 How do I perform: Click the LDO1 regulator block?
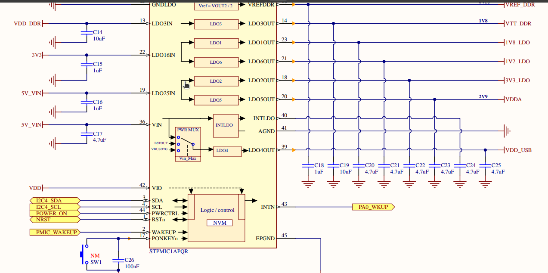(217, 43)
